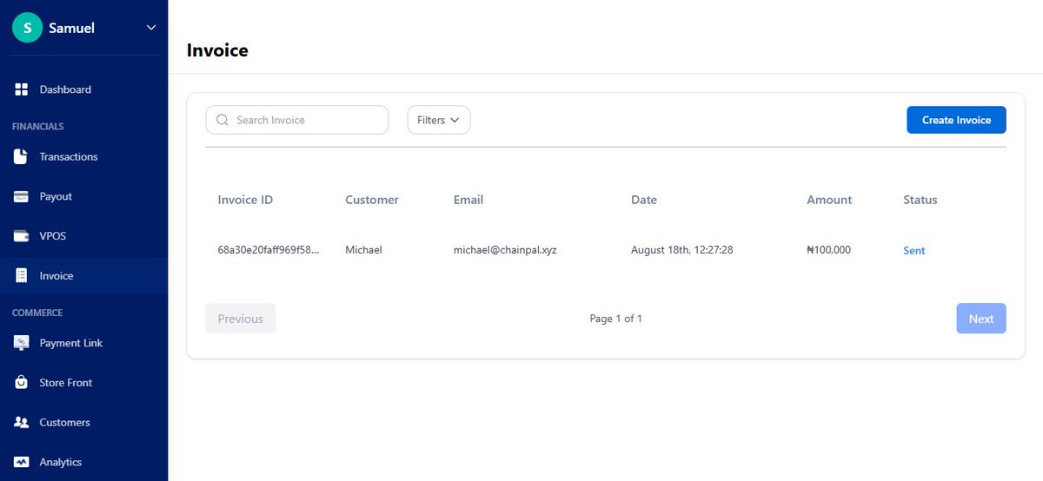Click the Payout card icon
This screenshot has height=481, width=1043.
pos(22,197)
